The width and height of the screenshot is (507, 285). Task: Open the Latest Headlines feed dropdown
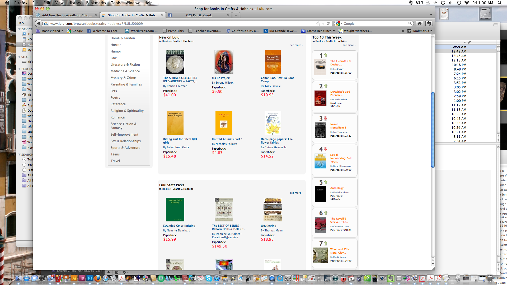[318, 31]
